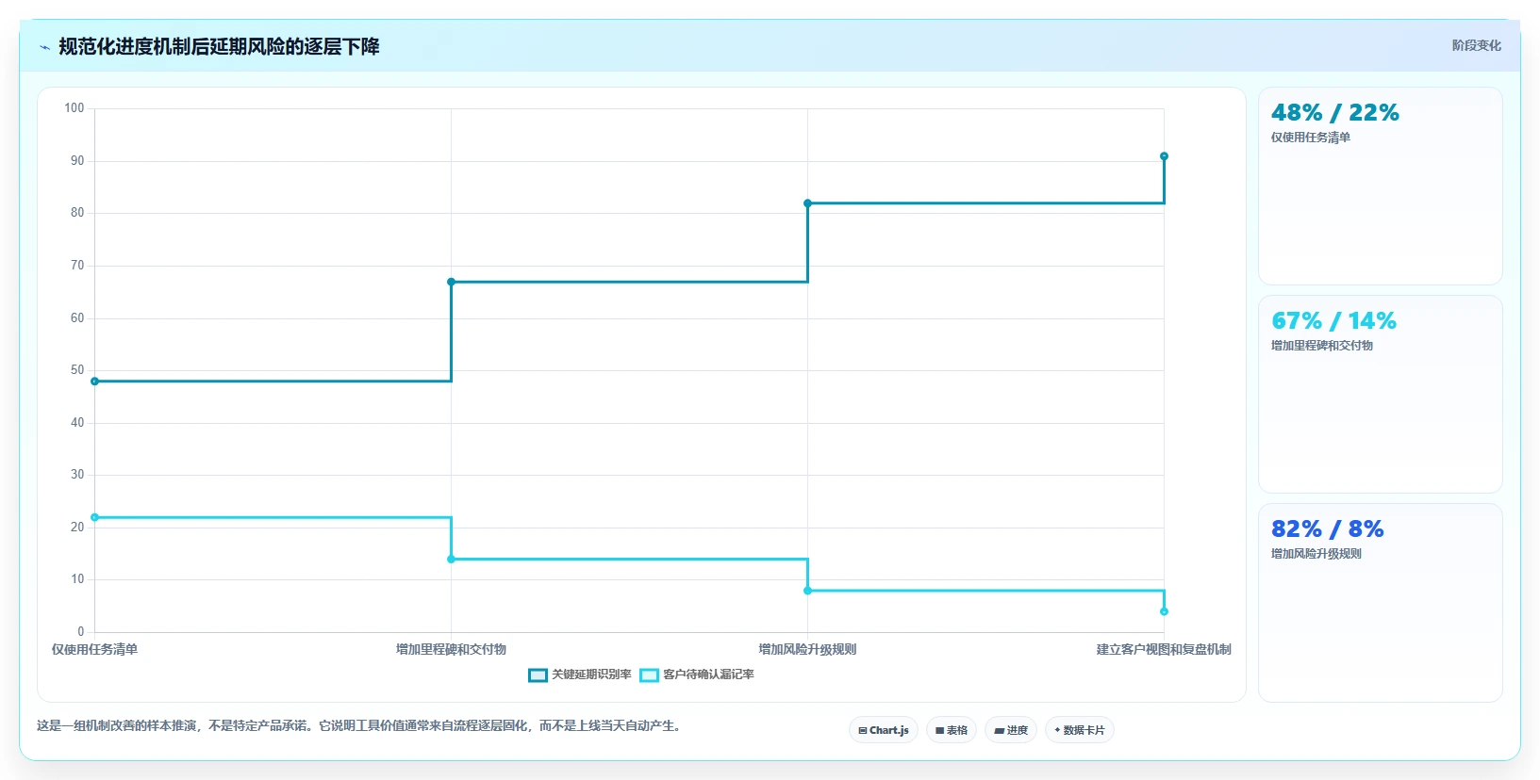The width and height of the screenshot is (1540, 780).
Task: Click the 8 data point on cyan line
Action: coord(807,591)
